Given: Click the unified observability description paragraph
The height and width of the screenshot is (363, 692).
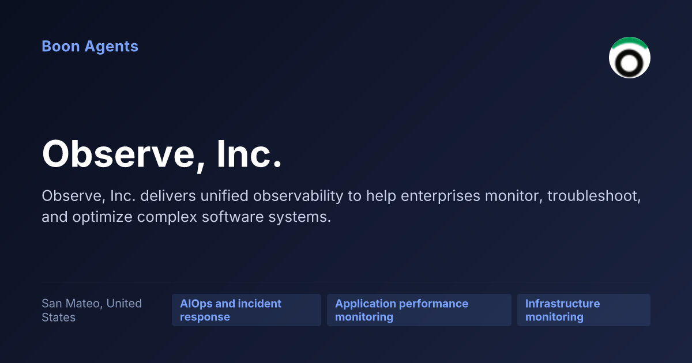Looking at the screenshot, I should click(x=341, y=206).
